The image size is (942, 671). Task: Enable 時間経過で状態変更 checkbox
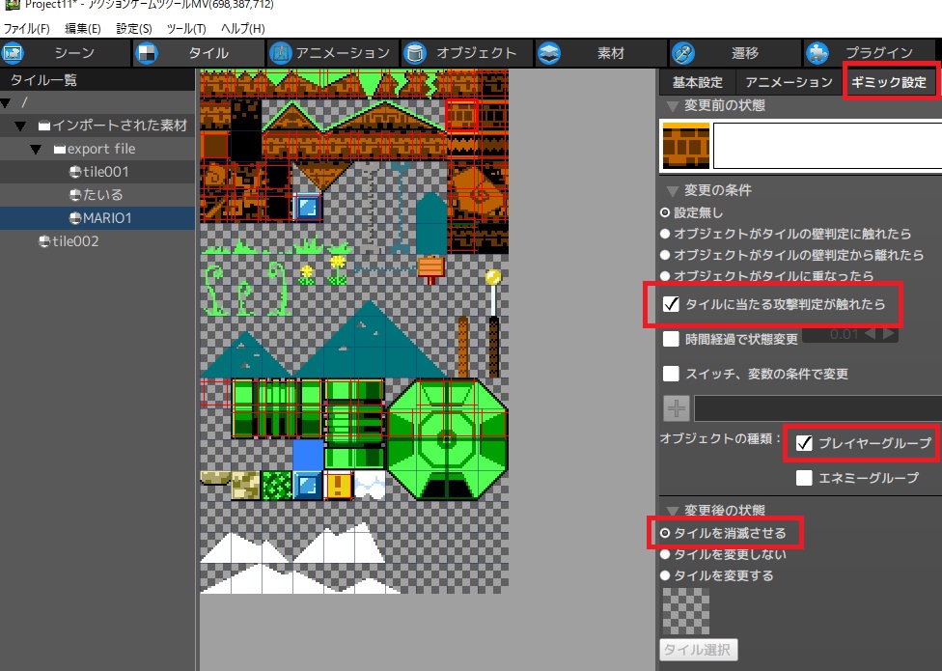pyautogui.click(x=671, y=339)
